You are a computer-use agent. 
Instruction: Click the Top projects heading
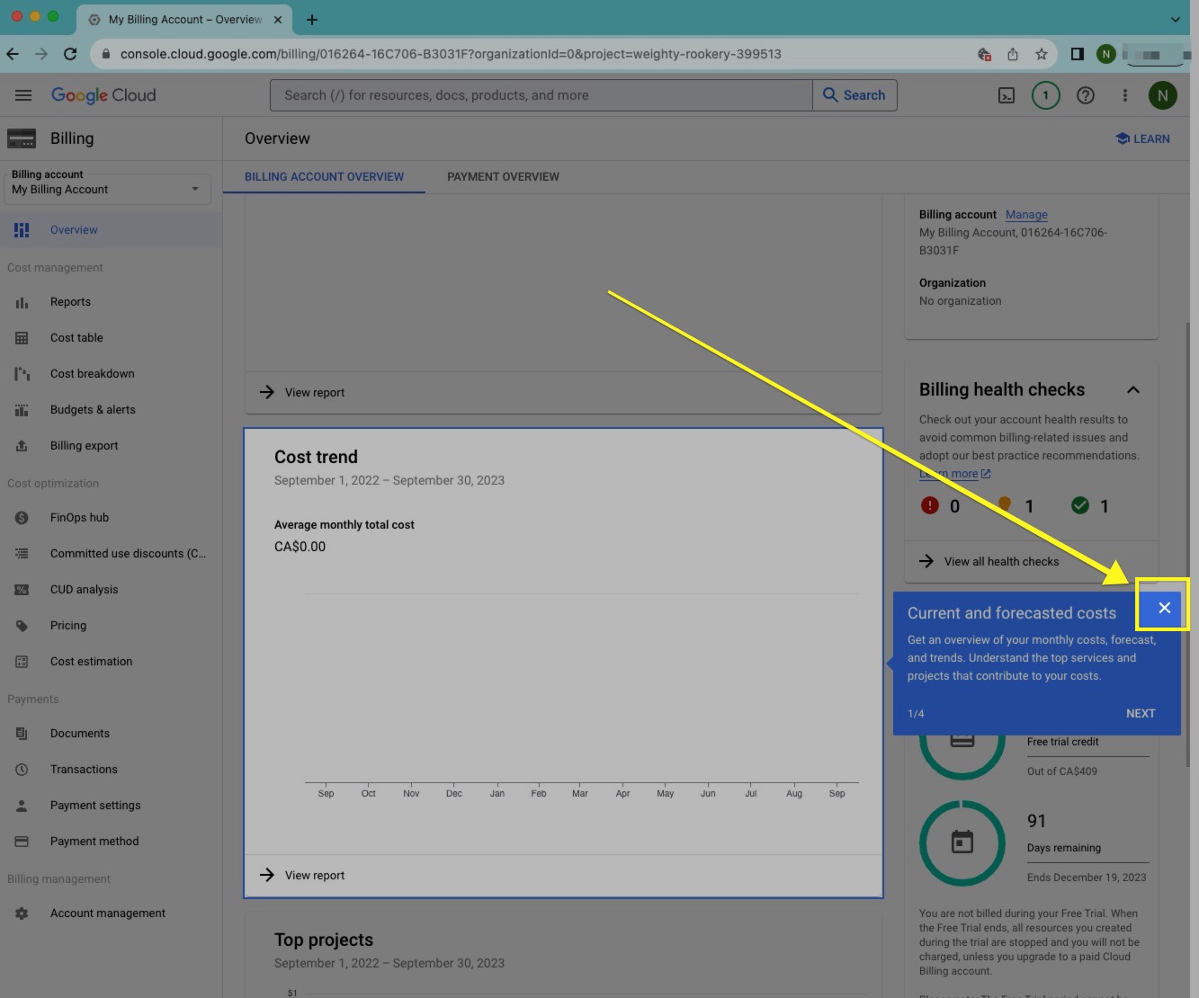click(x=324, y=940)
